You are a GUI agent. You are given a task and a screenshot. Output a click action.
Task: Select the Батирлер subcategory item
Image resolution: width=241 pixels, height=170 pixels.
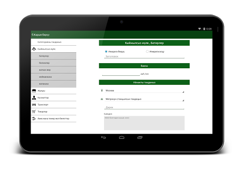click(54, 56)
